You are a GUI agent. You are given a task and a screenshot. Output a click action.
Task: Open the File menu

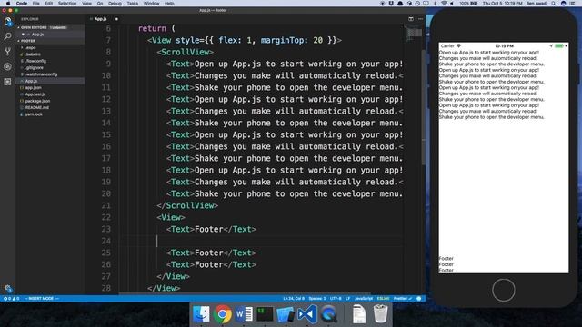(x=36, y=4)
